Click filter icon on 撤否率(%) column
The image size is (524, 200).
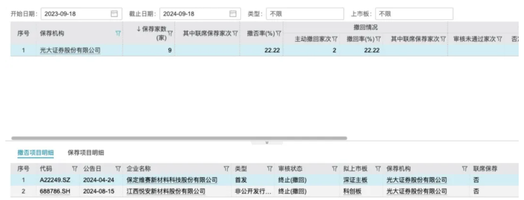278,33
